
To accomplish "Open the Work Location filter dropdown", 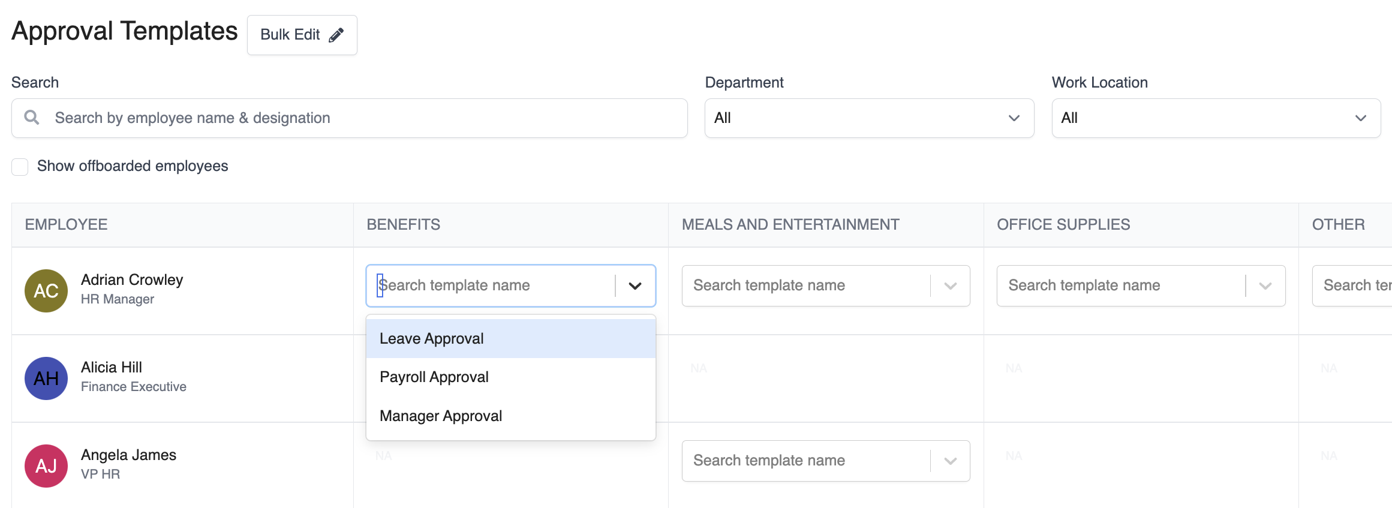I will pyautogui.click(x=1216, y=118).
